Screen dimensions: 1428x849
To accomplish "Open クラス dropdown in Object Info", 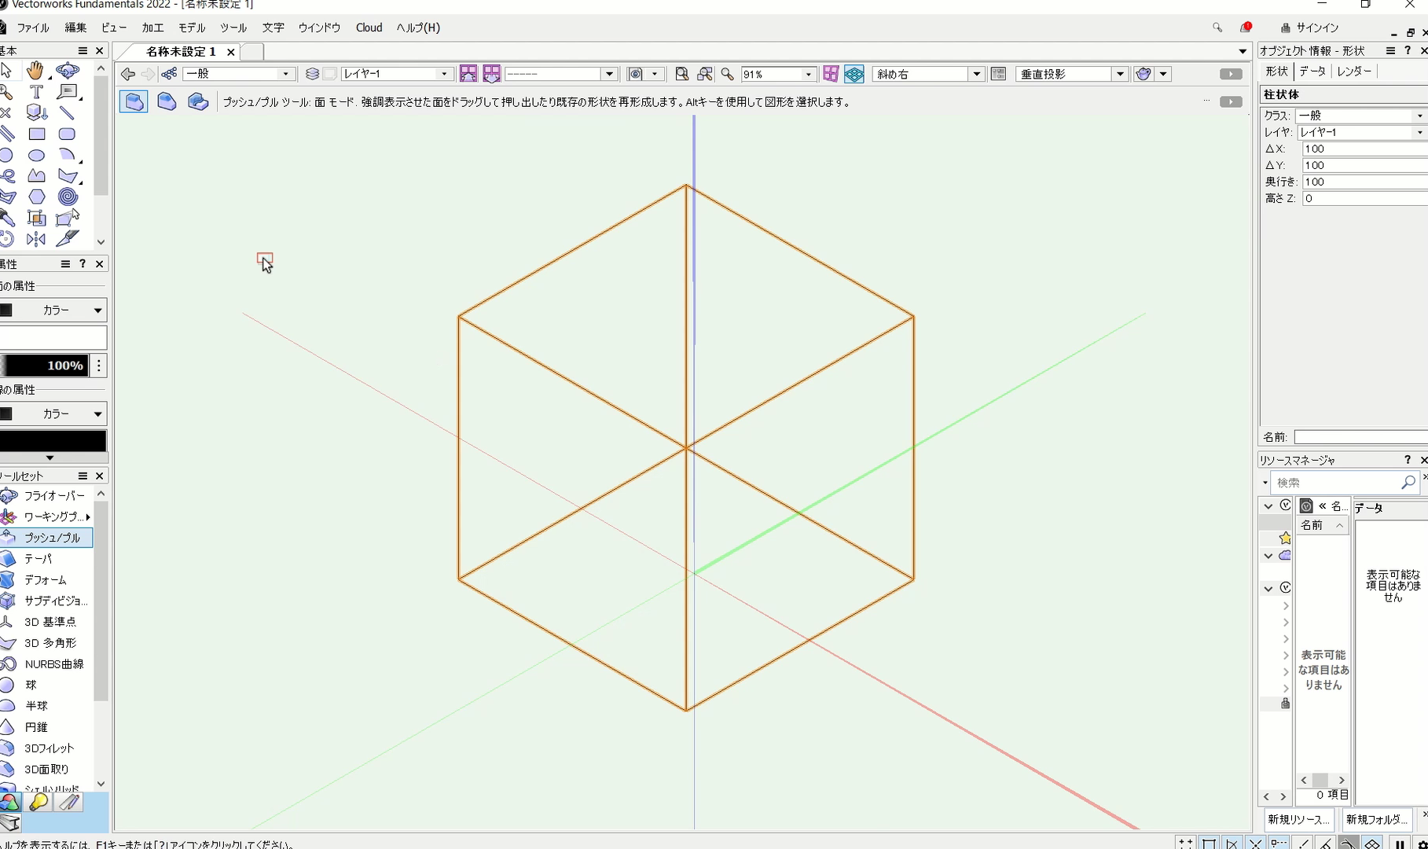I will pos(1361,116).
